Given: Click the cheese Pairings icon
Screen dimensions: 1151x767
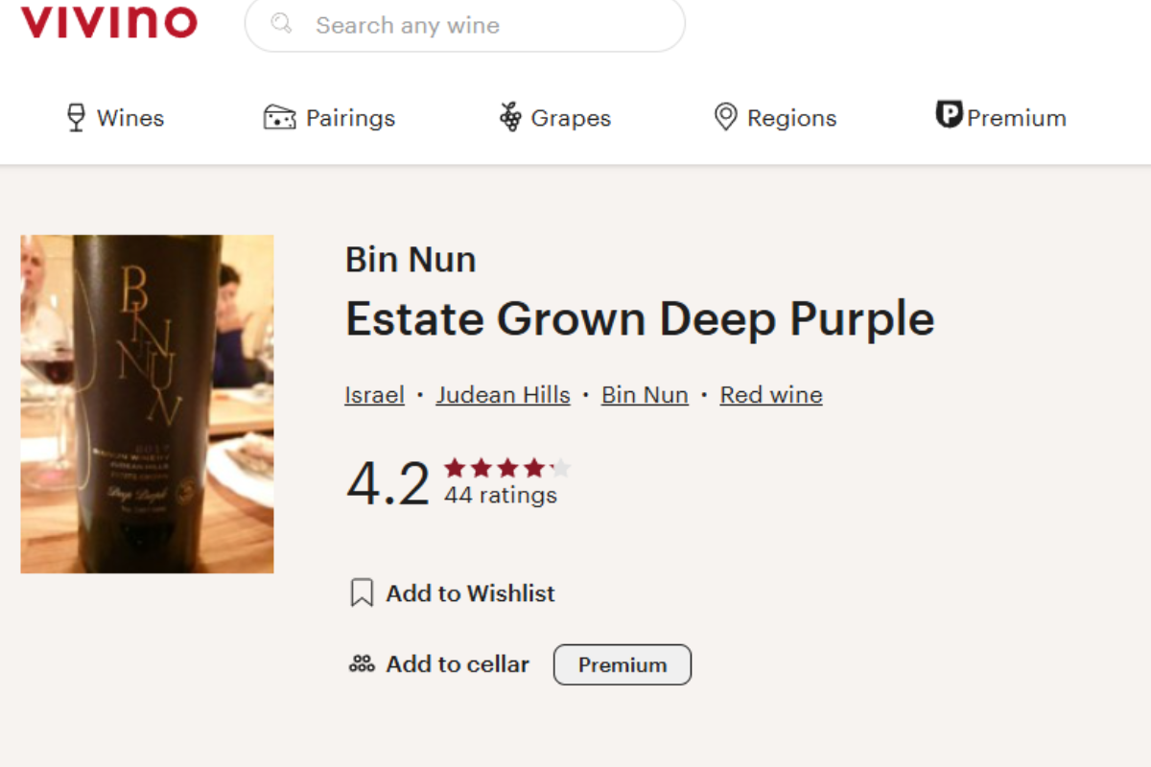Looking at the screenshot, I should (x=279, y=118).
